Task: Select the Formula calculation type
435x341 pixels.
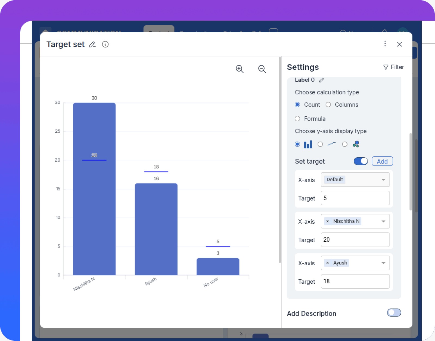Action: pos(297,119)
